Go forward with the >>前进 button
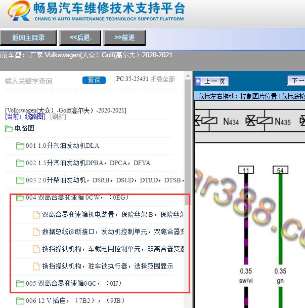 tap(124, 37)
